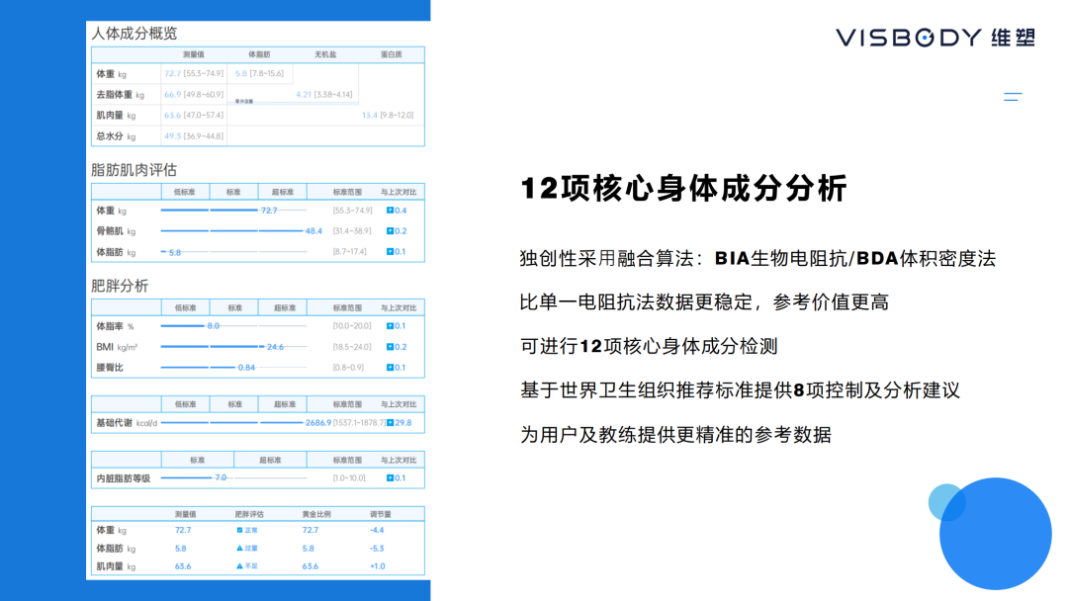1068x601 pixels.
Task: Click the large blue circle graphic bottom right
Action: [x=994, y=534]
